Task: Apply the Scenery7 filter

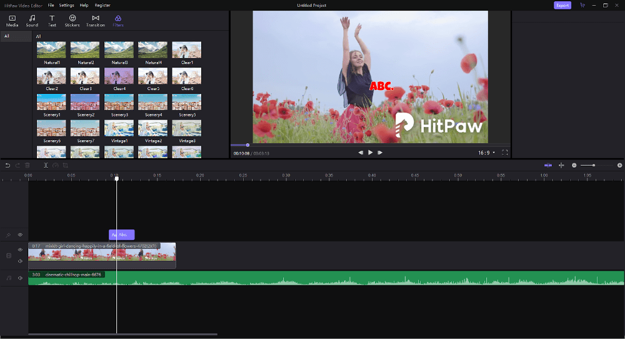Action: pos(85,128)
